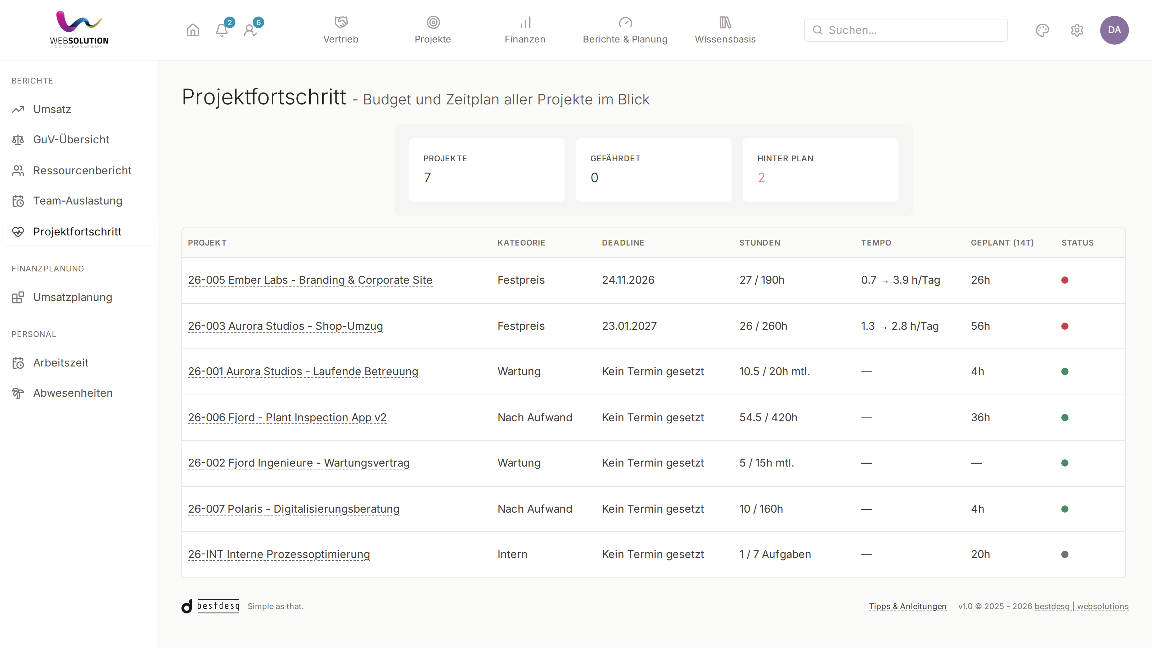Click the Arbeitszeit calendar-clock icon
Screen dimensions: 1152x648
[18, 363]
